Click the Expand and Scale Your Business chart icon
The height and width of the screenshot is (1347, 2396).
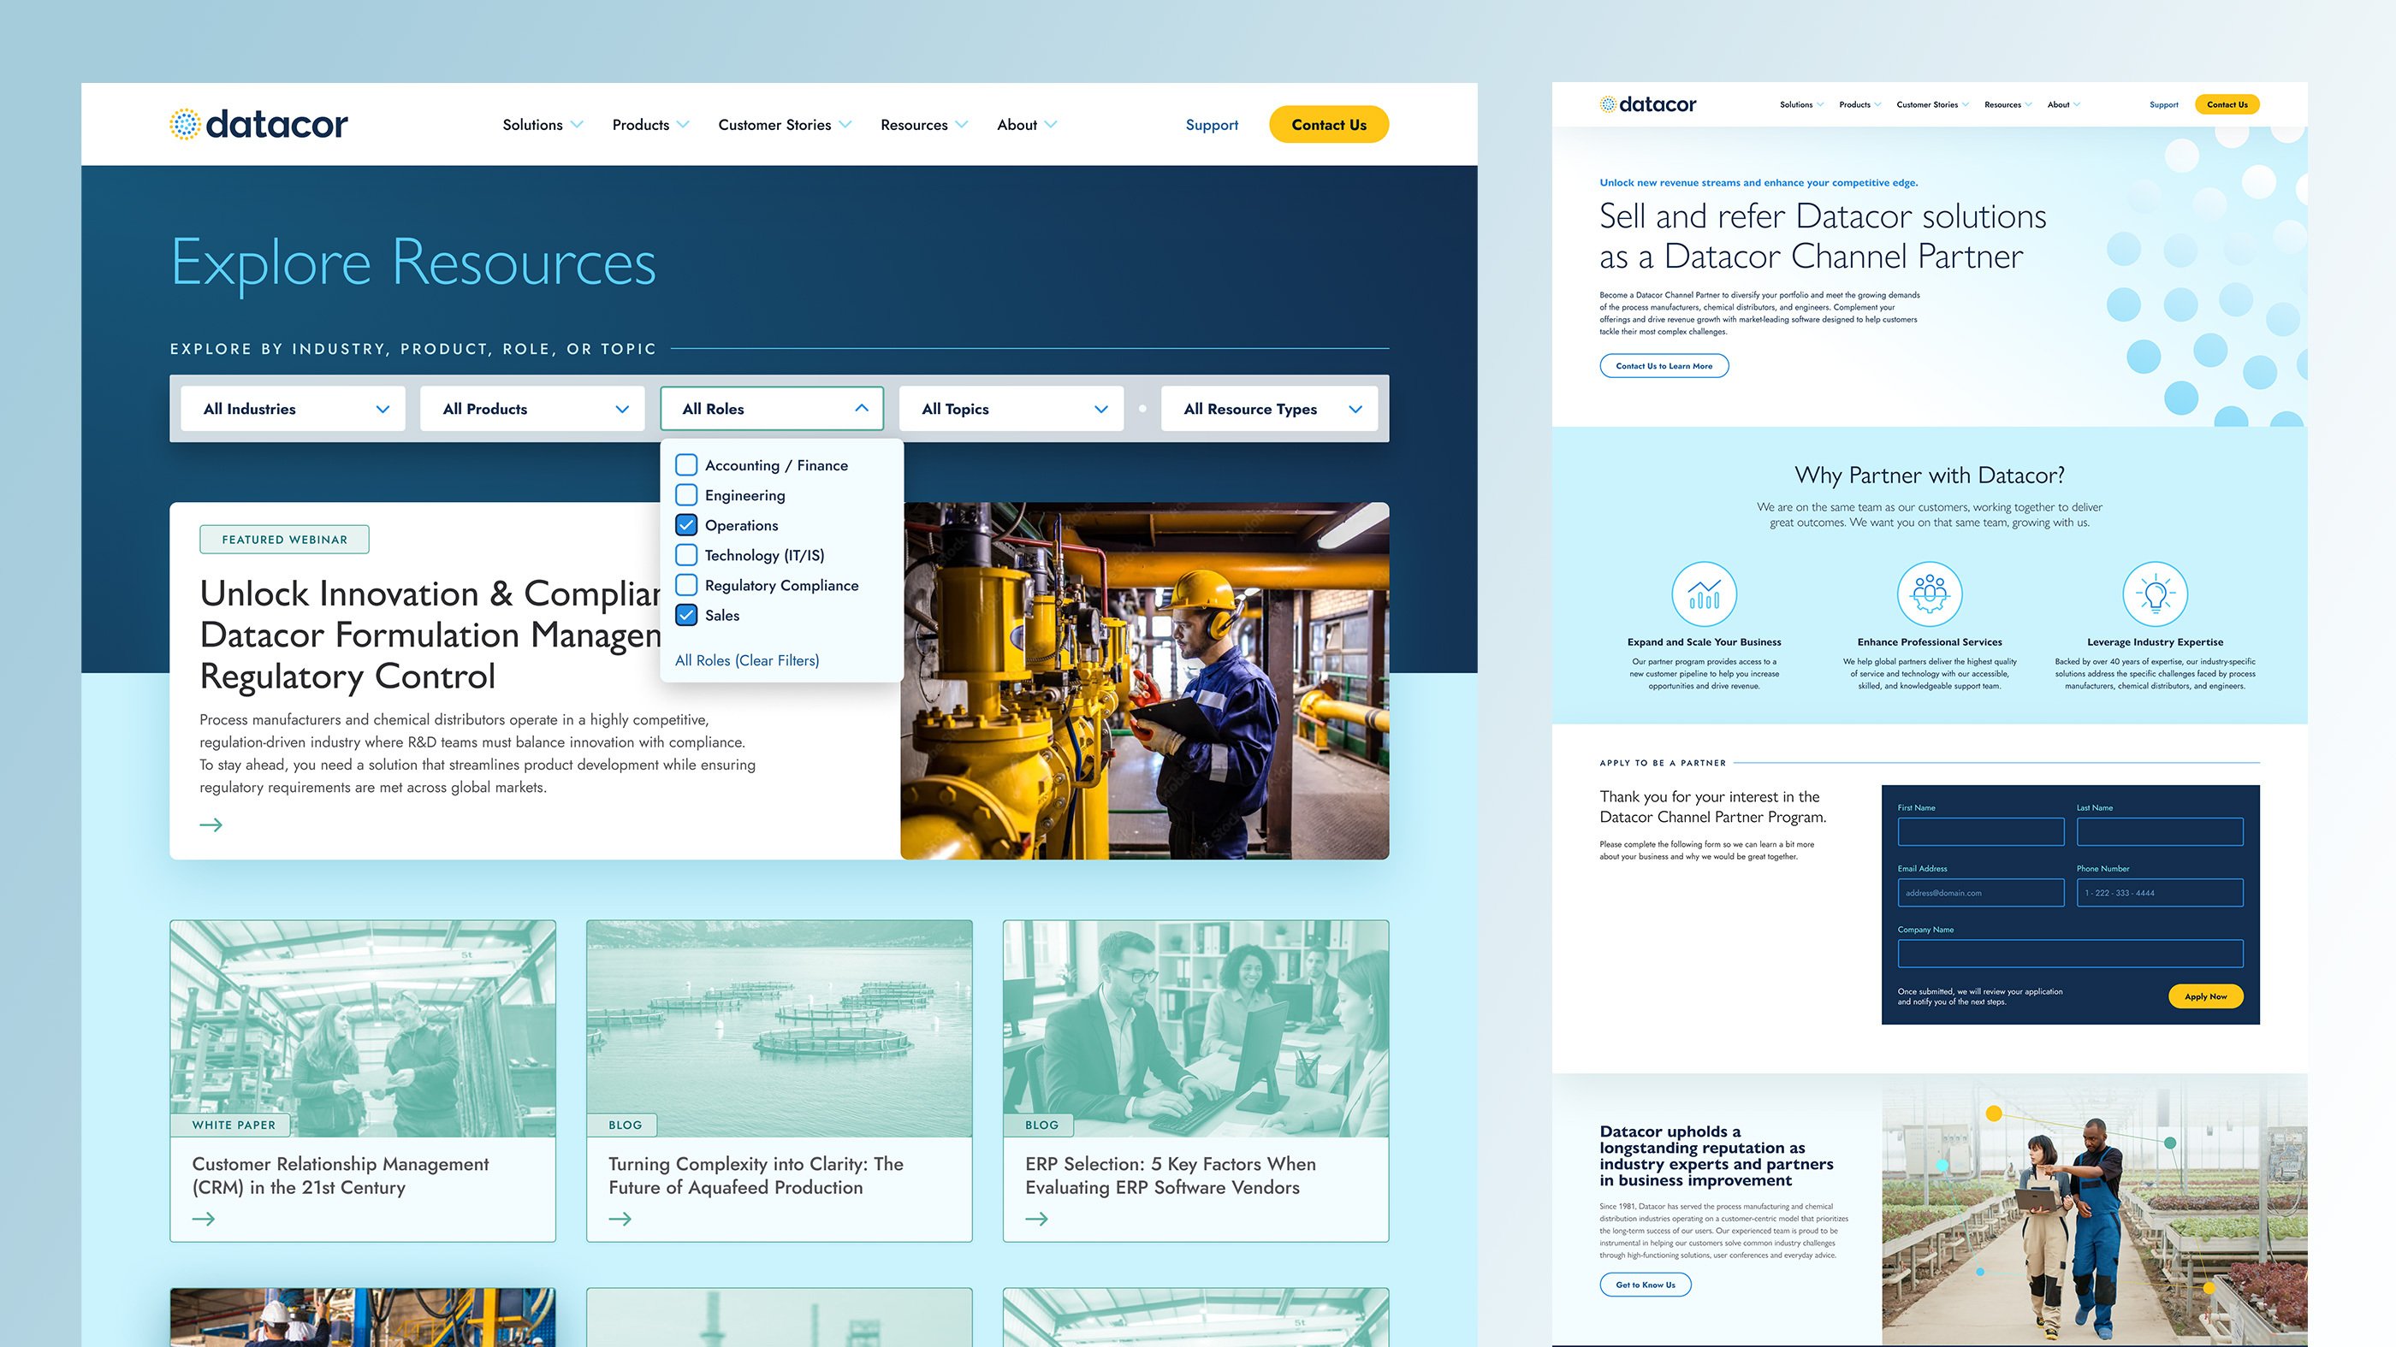pos(1704,594)
